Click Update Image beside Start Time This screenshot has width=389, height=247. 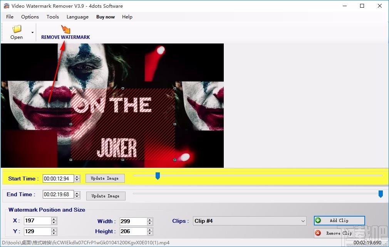[x=105, y=178]
